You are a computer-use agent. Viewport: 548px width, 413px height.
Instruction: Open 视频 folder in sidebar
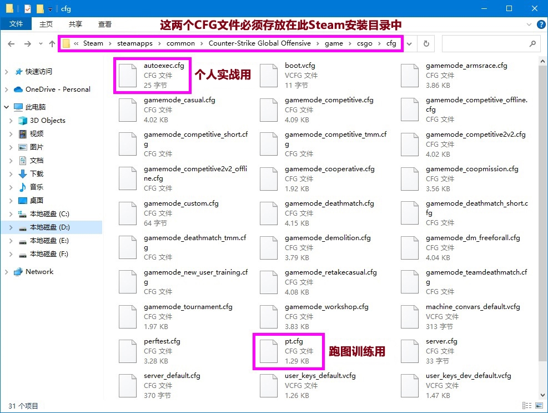(x=36, y=134)
